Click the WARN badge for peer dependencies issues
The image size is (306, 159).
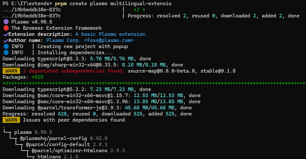[x=11, y=120]
